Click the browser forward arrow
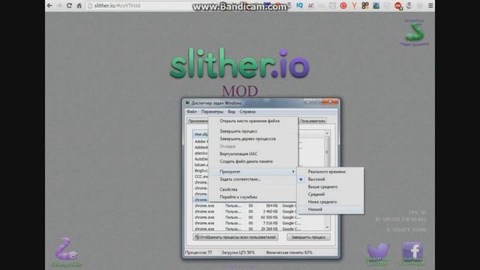The width and height of the screenshot is (480, 270). [59, 5]
